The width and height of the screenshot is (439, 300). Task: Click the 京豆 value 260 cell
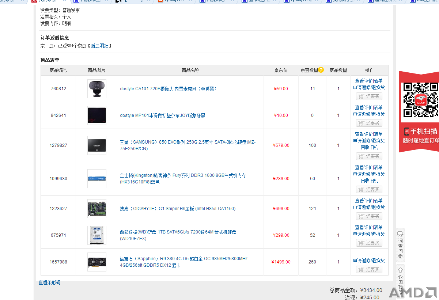[313, 262]
